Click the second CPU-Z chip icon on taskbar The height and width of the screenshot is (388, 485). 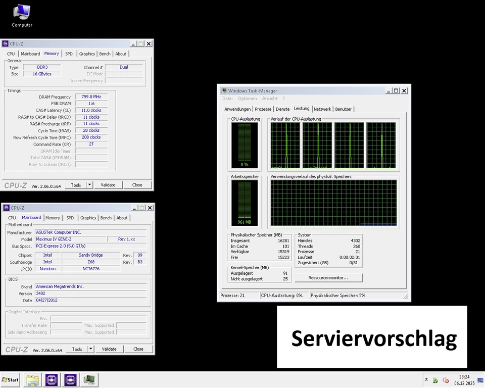click(70, 380)
